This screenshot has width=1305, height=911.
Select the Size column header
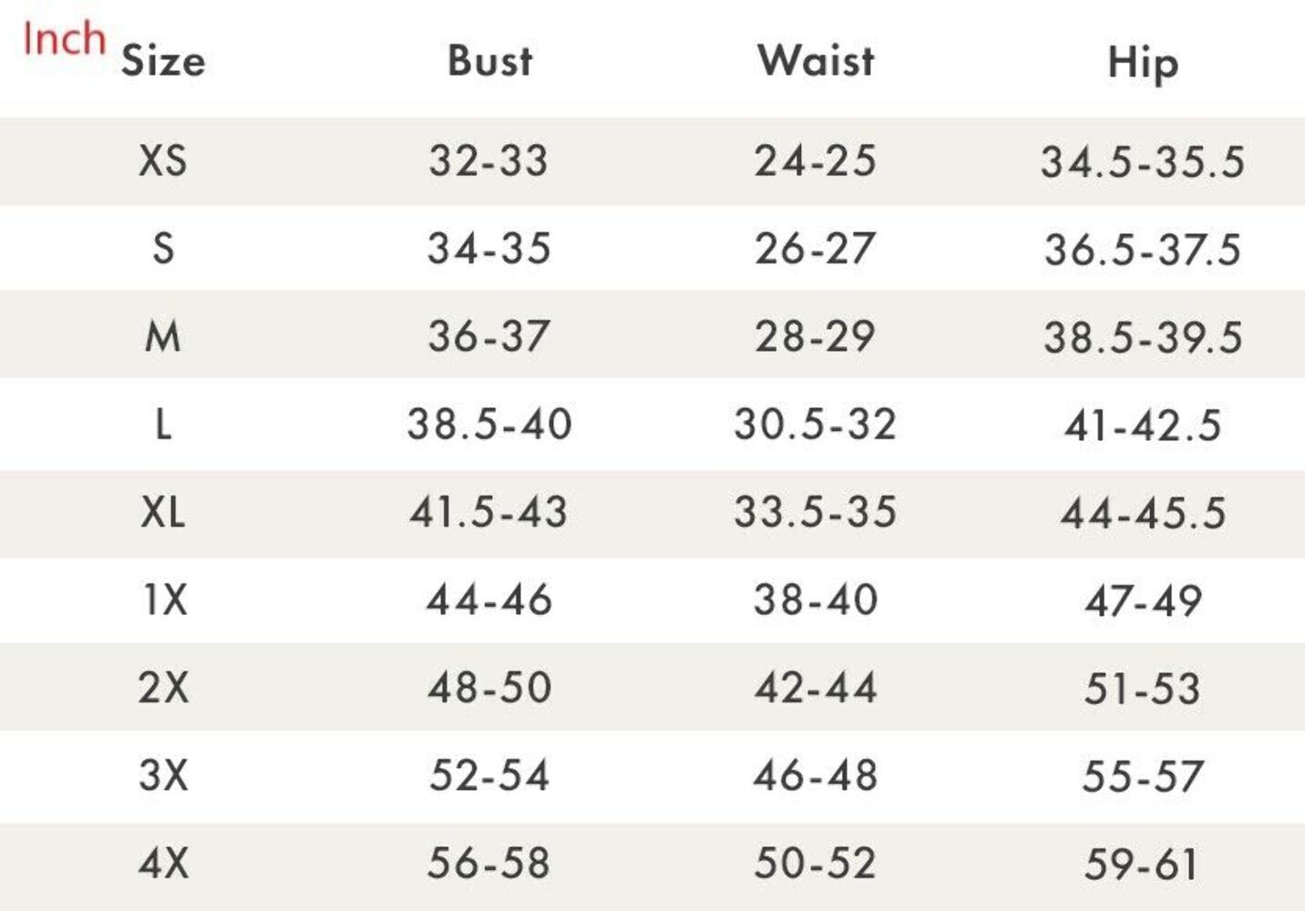pyautogui.click(x=163, y=61)
